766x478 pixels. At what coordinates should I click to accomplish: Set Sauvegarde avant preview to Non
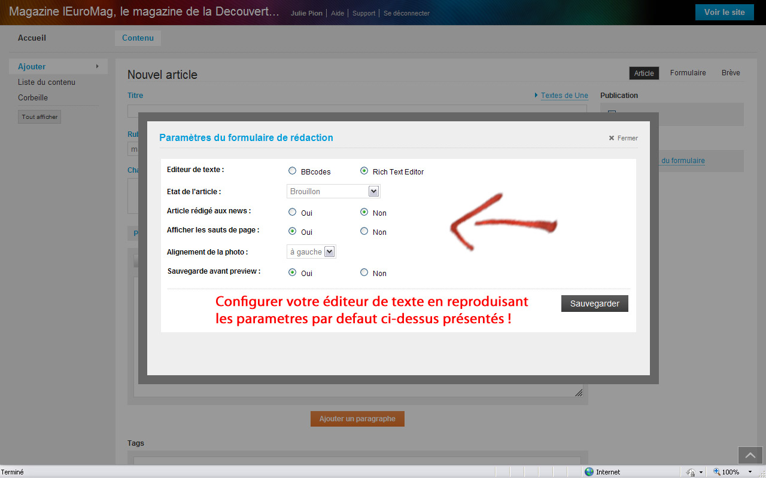364,272
